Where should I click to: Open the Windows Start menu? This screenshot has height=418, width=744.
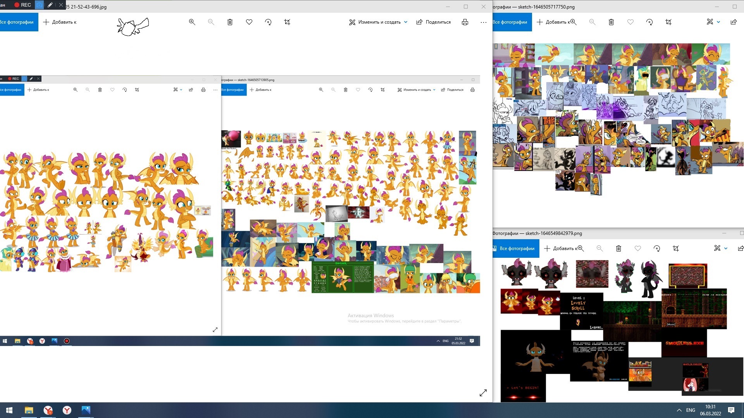coord(9,410)
